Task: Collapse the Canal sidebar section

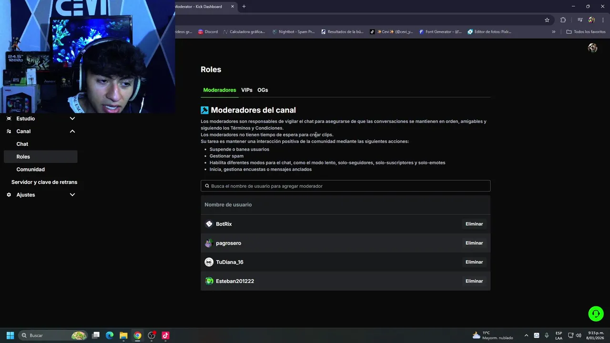Action: coord(72,131)
